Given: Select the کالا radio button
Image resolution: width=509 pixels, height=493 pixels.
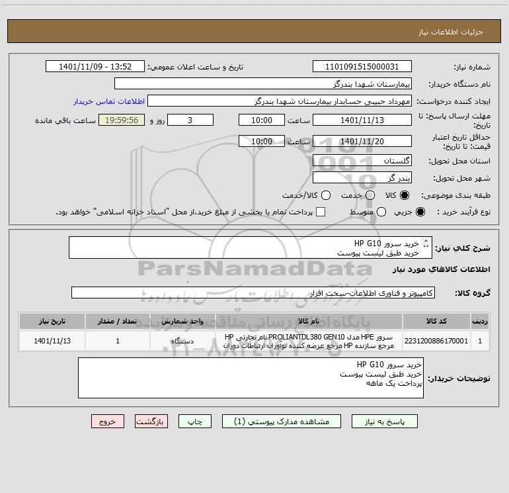Looking at the screenshot, I should coord(405,195).
